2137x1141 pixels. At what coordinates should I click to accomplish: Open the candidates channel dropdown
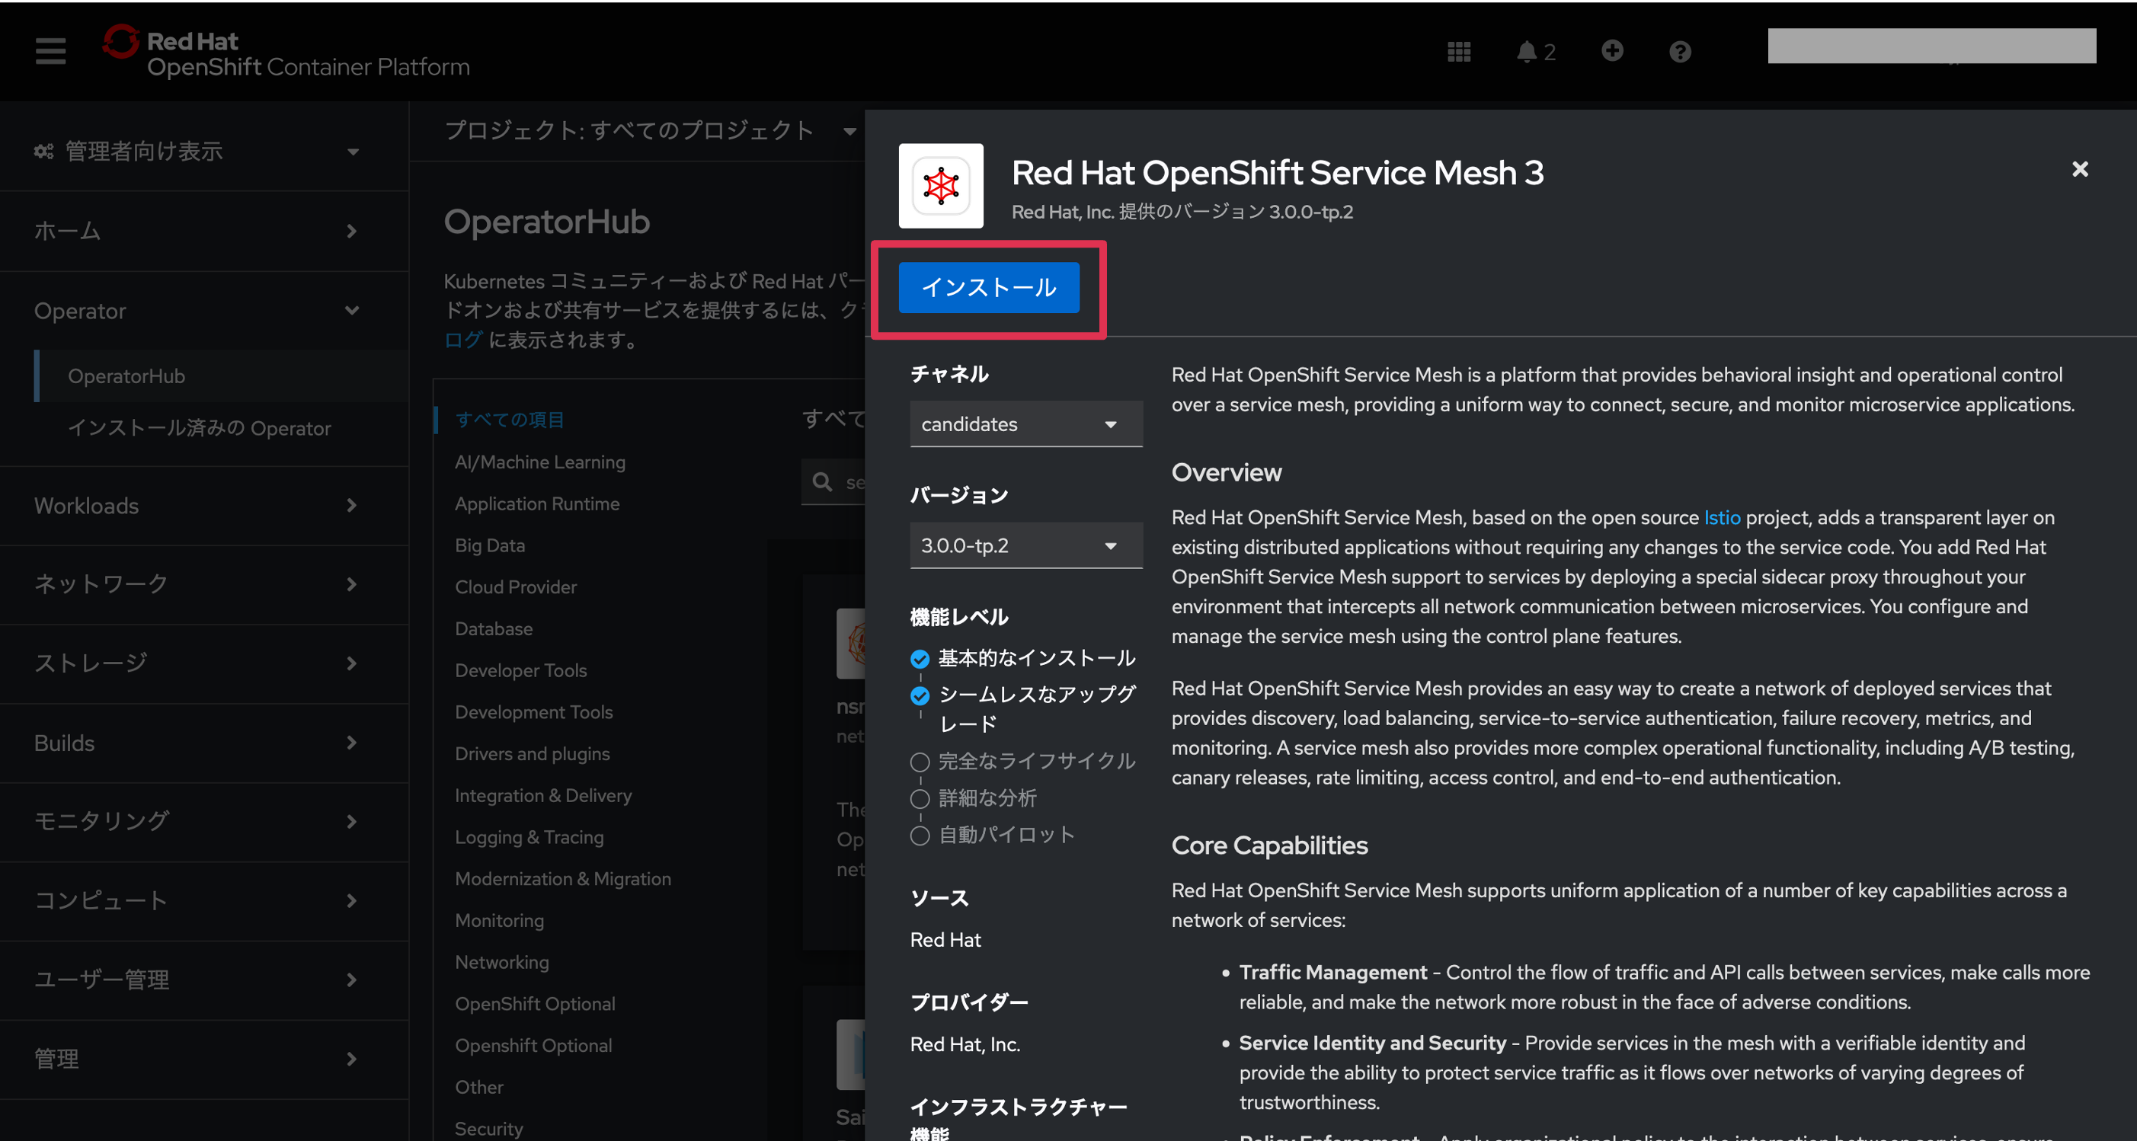coord(1026,423)
